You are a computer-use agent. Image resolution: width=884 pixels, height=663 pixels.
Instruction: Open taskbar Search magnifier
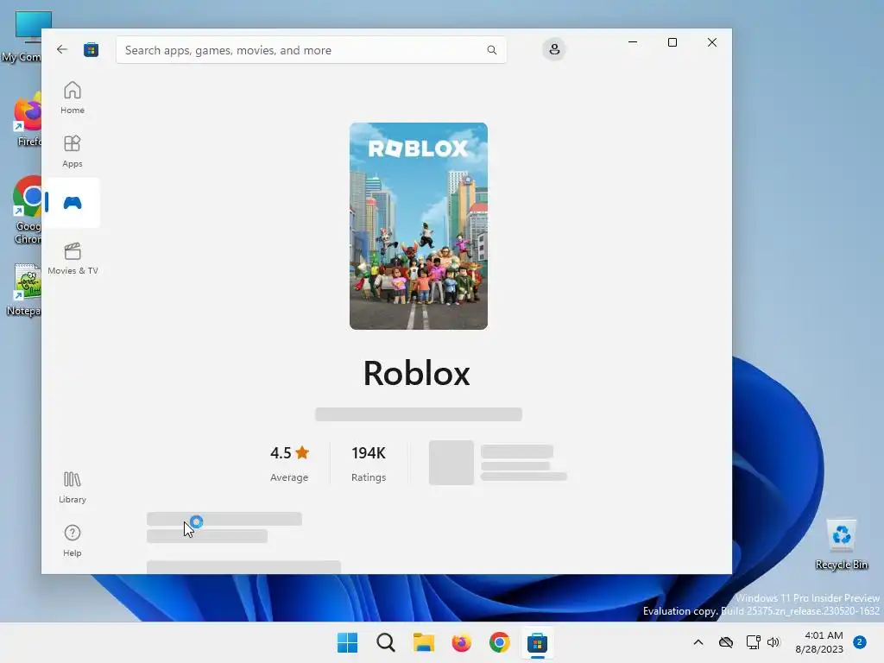point(386,642)
